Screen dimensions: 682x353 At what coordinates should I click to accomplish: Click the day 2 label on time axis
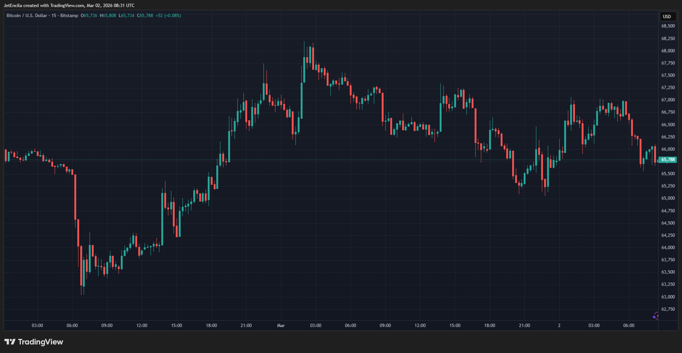(559, 326)
